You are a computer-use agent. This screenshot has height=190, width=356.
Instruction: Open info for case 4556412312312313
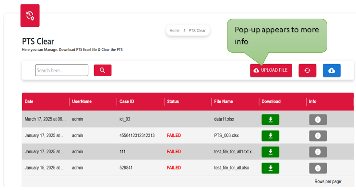[x=318, y=135]
